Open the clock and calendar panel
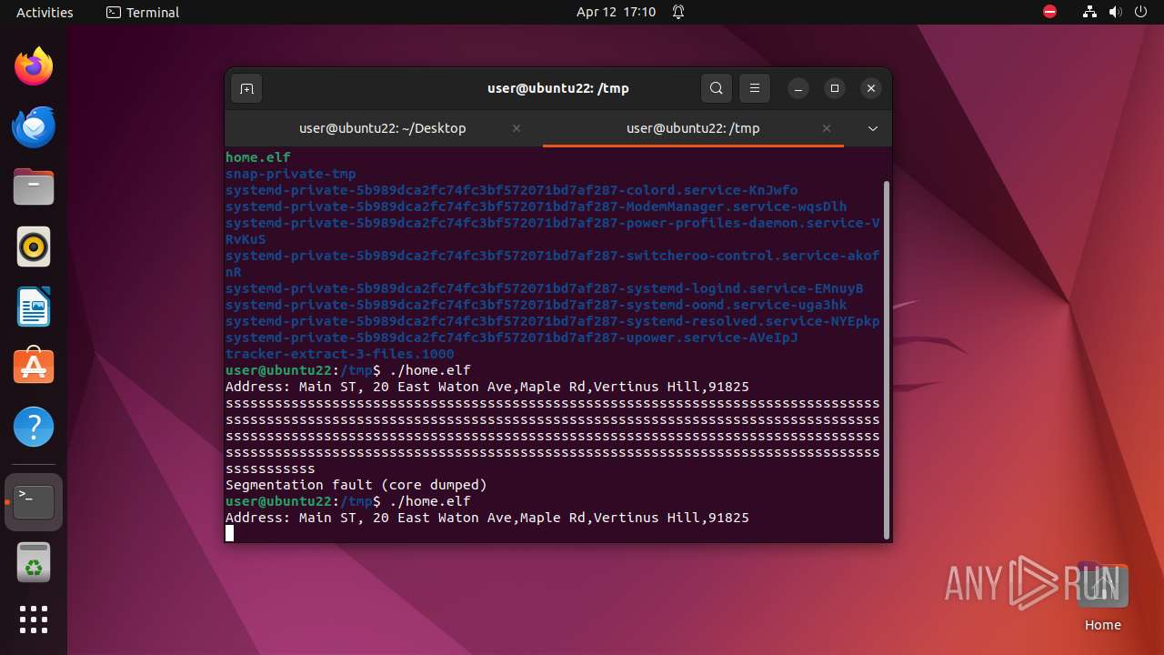The image size is (1164, 655). pyautogui.click(x=616, y=12)
